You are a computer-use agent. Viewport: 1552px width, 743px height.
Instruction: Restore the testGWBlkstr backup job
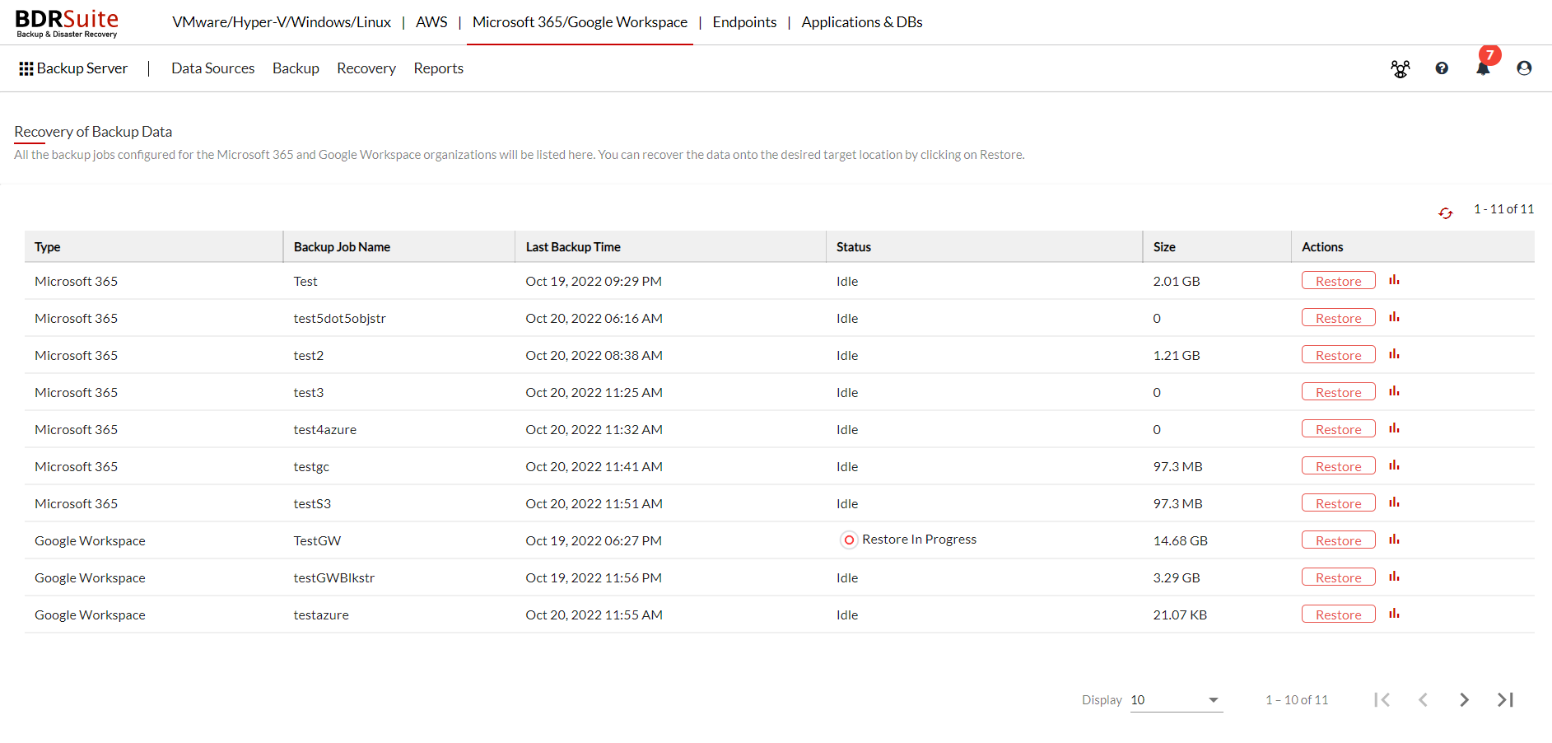(x=1338, y=577)
